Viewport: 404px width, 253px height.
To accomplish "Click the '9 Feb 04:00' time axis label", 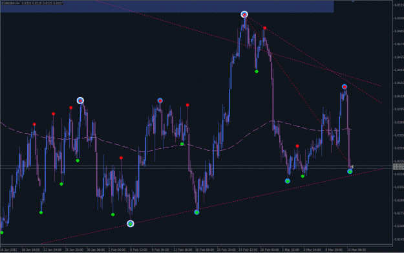I will (x=160, y=250).
